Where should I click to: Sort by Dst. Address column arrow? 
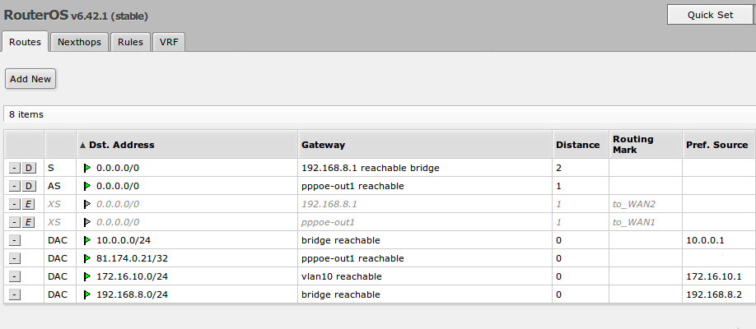click(82, 145)
